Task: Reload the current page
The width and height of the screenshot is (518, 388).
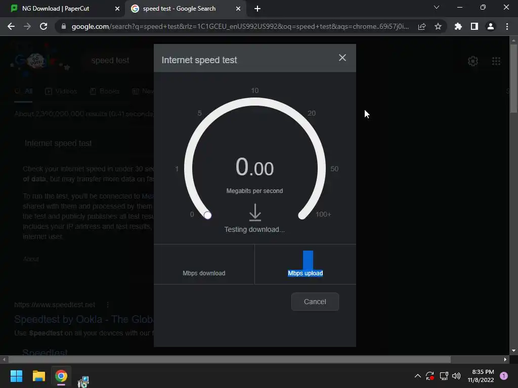Action: click(x=44, y=26)
